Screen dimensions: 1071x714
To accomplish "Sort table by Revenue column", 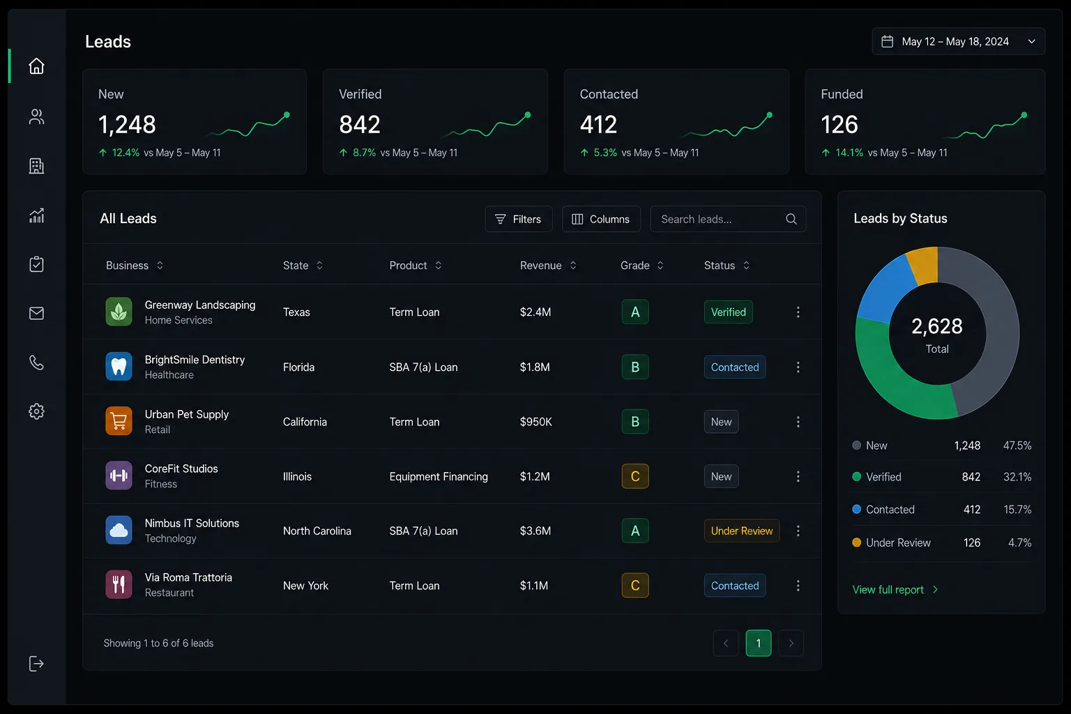I will (x=548, y=266).
